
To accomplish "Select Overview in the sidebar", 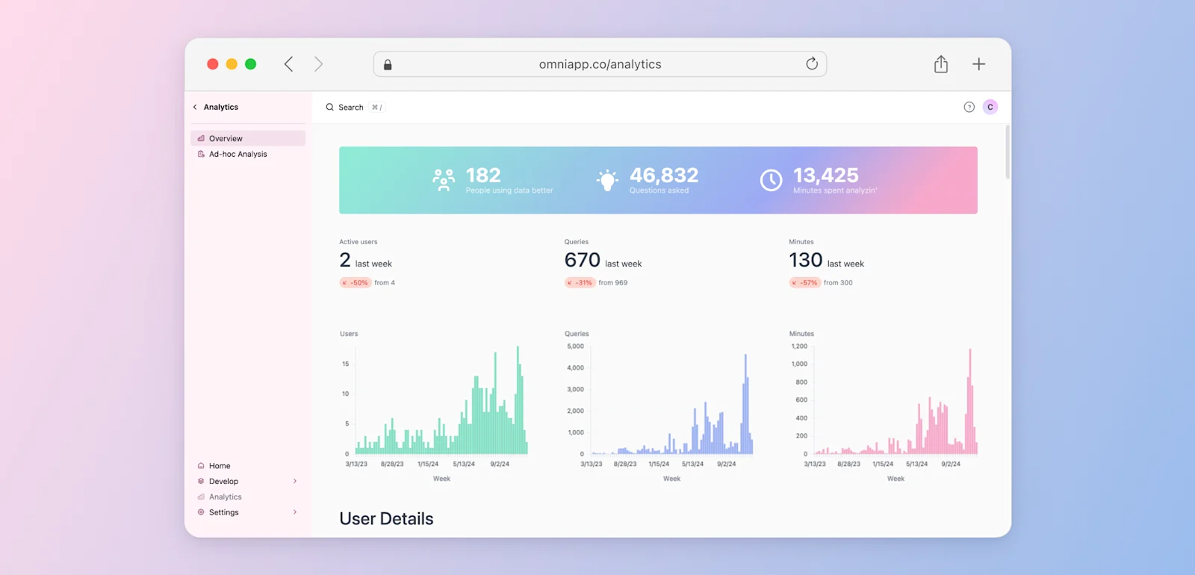I will point(248,138).
